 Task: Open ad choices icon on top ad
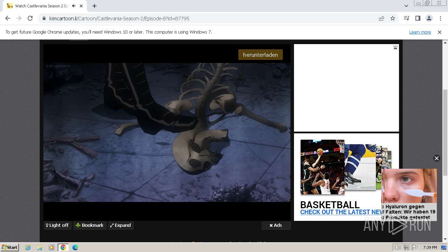395,48
